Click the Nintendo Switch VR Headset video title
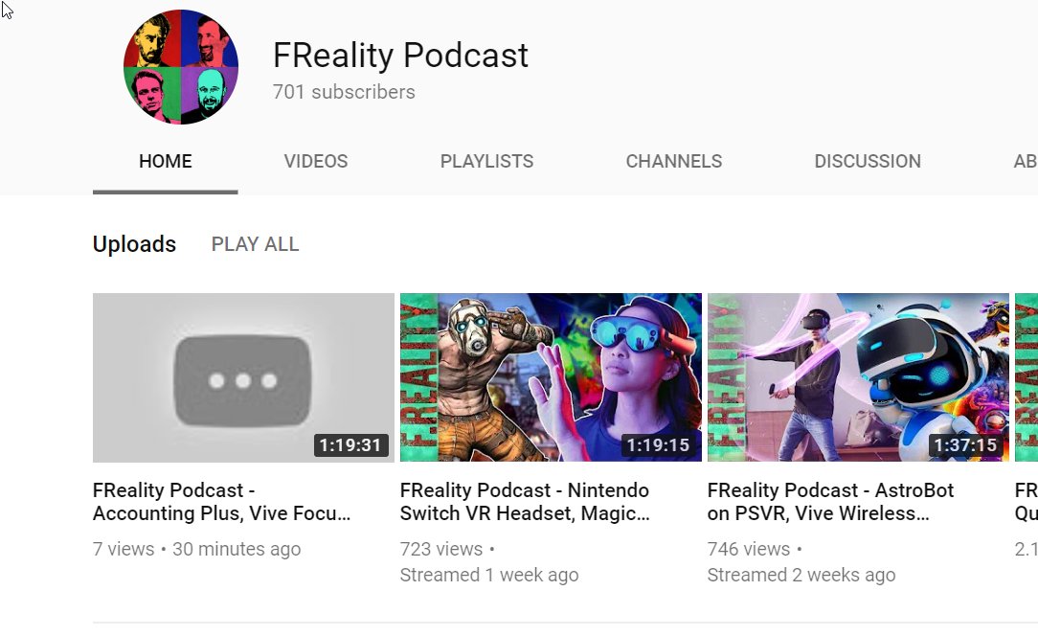 525,502
